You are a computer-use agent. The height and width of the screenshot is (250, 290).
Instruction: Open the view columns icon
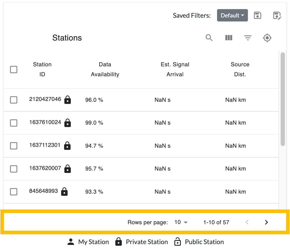pos(229,38)
